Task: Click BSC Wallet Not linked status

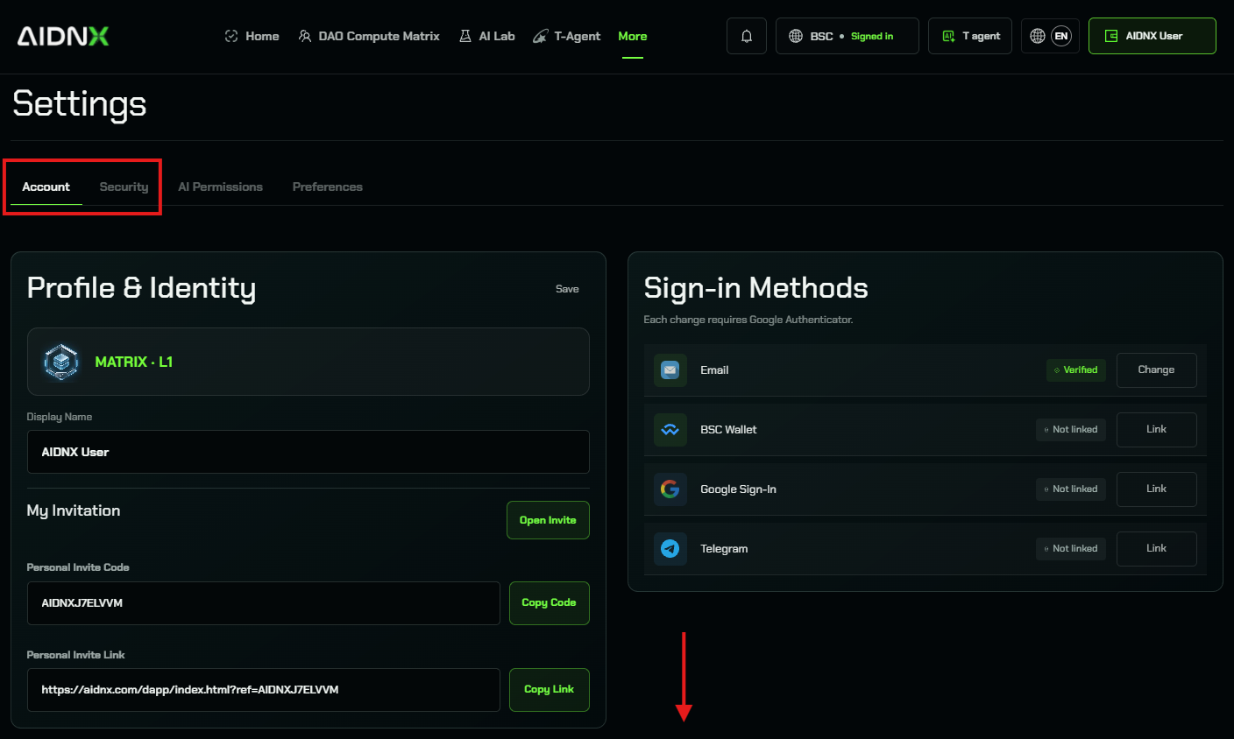Action: click(1071, 430)
